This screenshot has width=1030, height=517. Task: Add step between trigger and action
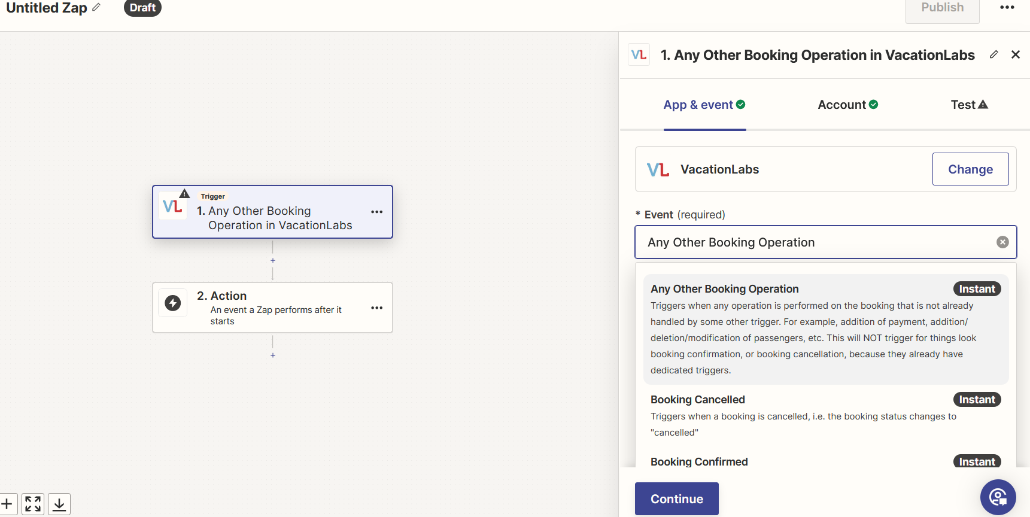click(x=273, y=260)
